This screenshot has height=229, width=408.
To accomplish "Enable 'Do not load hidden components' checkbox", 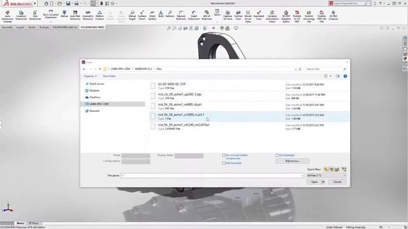I will 224,155.
